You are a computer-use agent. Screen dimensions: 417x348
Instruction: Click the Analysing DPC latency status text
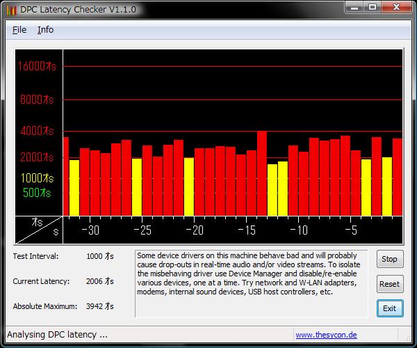[x=58, y=335]
